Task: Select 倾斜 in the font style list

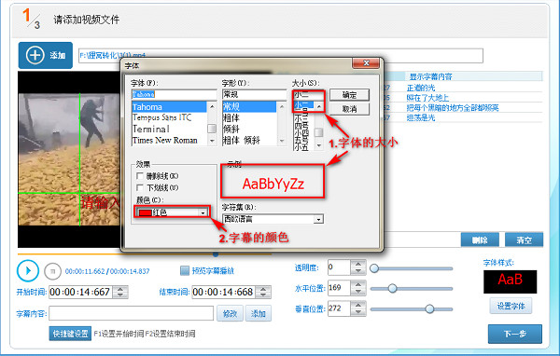Action: click(x=231, y=130)
